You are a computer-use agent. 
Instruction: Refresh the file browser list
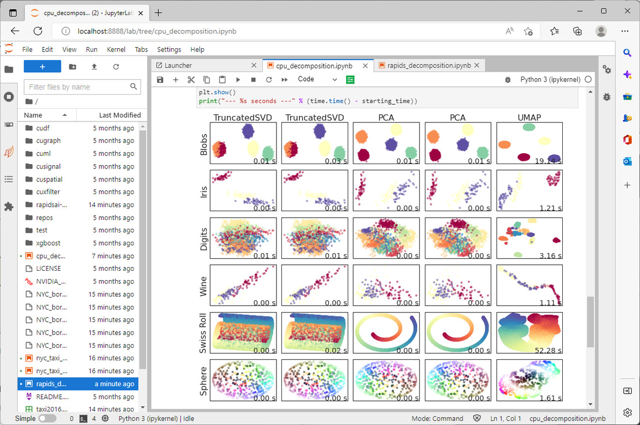click(116, 67)
